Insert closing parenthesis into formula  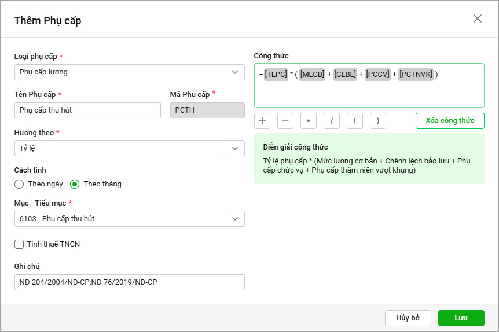(378, 121)
